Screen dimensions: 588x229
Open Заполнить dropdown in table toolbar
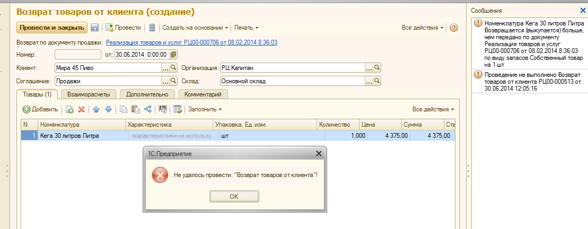coord(205,109)
